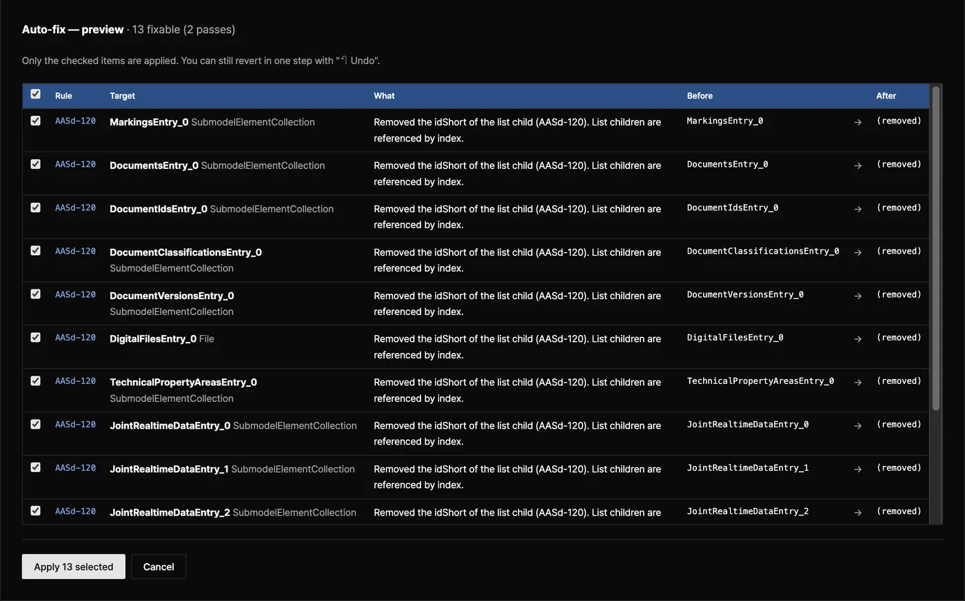Viewport: 965px width, 601px height.
Task: Uncheck the JointRealtimeDataEntry_2 row checkbox
Action: pos(36,511)
